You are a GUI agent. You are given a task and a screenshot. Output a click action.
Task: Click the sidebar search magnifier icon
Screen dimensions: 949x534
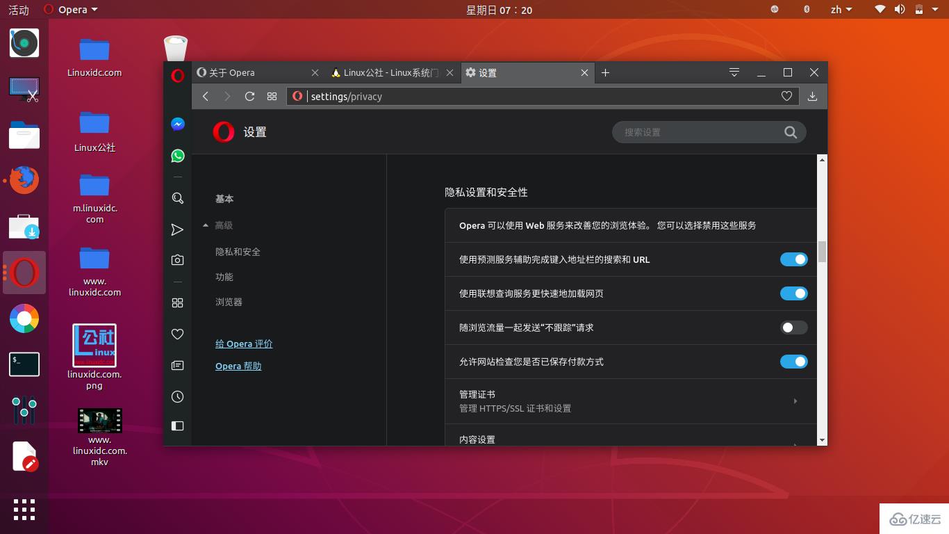click(178, 198)
